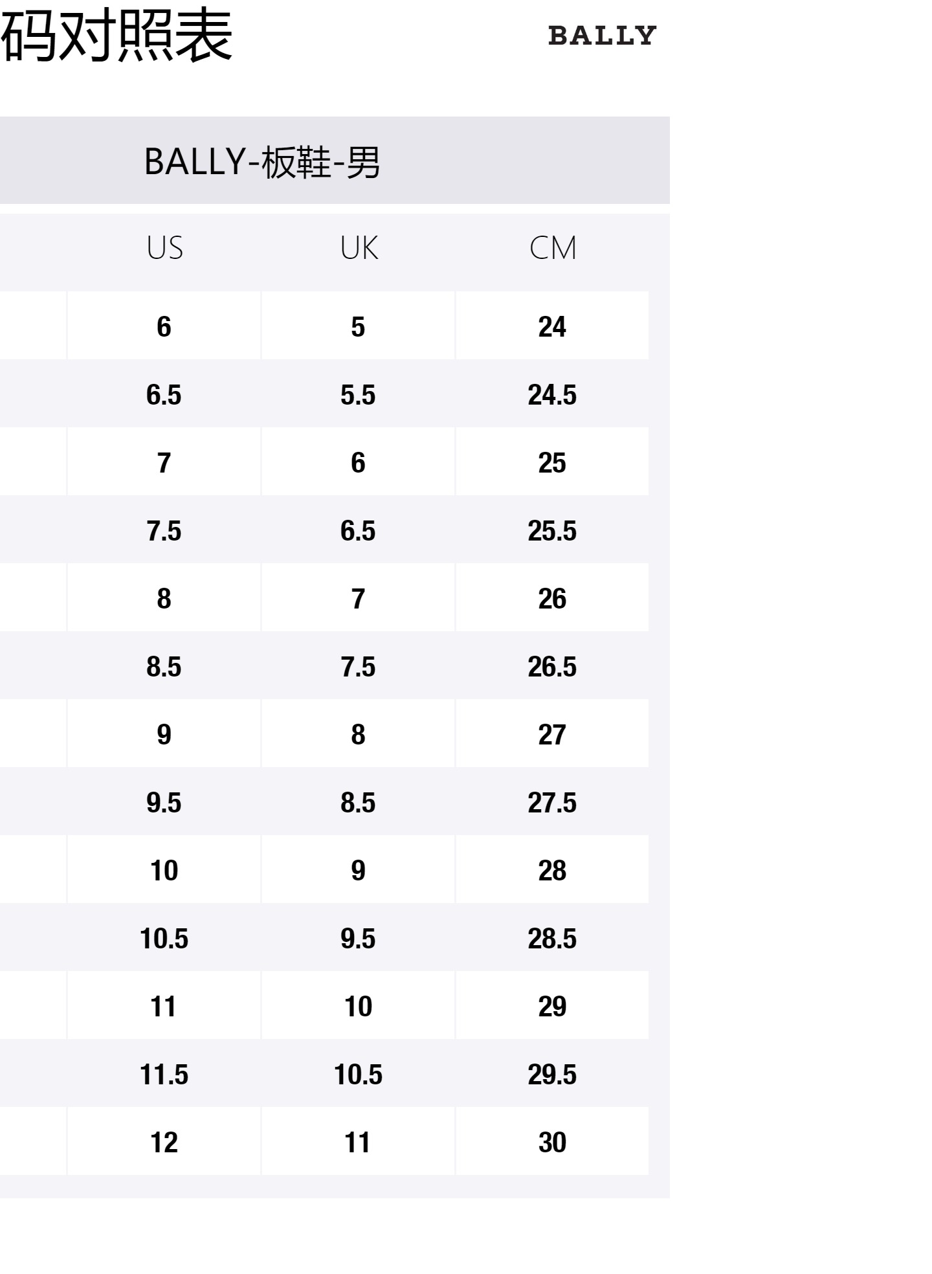Screen dimensions: 932x1274
Task: Select the BALLY-板鞋-男 table heading
Action: 262,161
